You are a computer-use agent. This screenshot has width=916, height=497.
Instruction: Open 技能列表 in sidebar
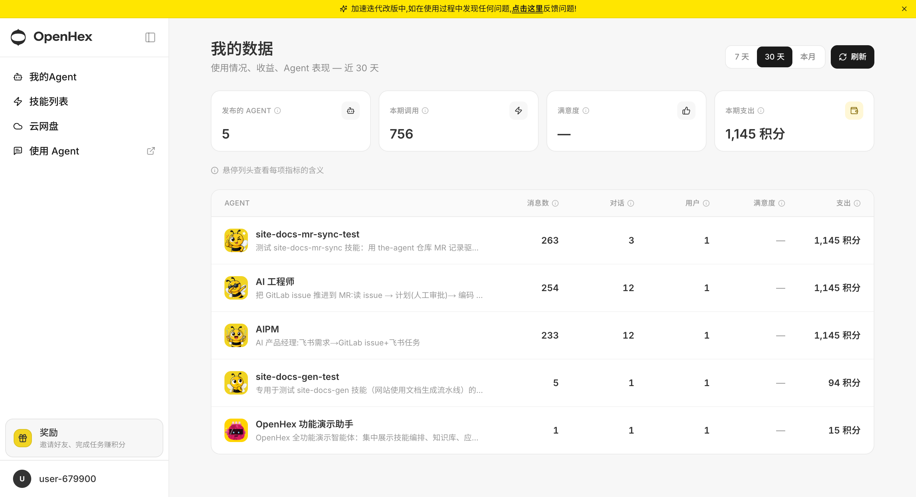[84, 101]
